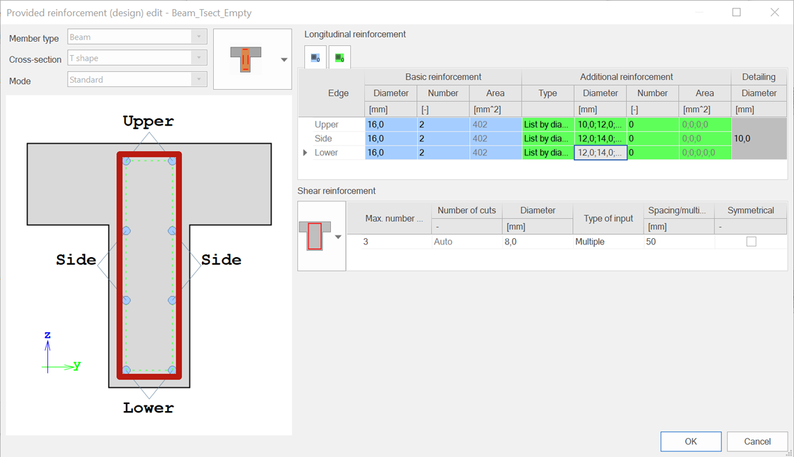The width and height of the screenshot is (794, 457).
Task: Click the Number of cuts Auto cell
Action: 467,242
